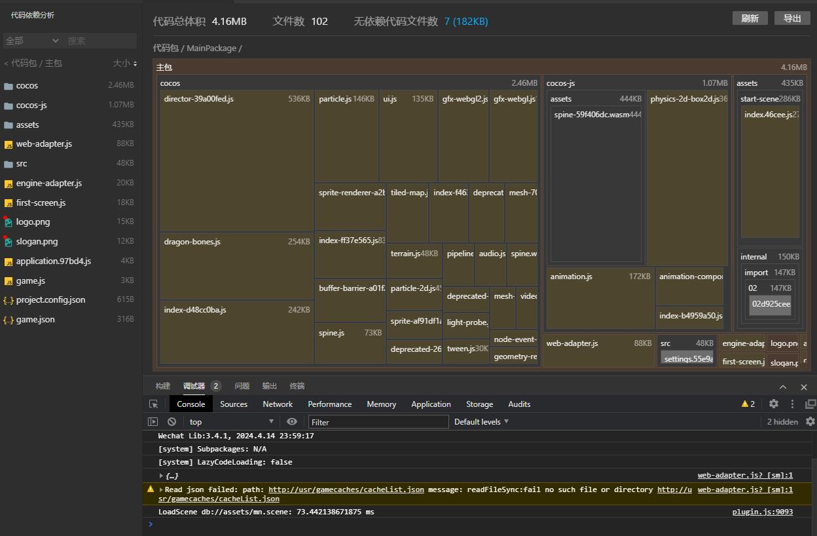Viewport: 817px width, 536px height.
Task: Clear the console with the ban icon
Action: 172,422
